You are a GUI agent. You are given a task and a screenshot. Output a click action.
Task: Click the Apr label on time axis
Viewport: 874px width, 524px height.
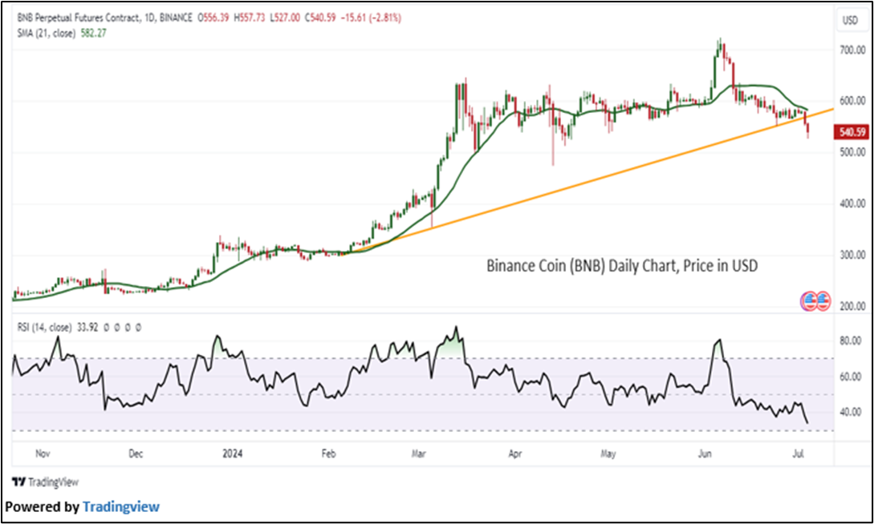[515, 453]
